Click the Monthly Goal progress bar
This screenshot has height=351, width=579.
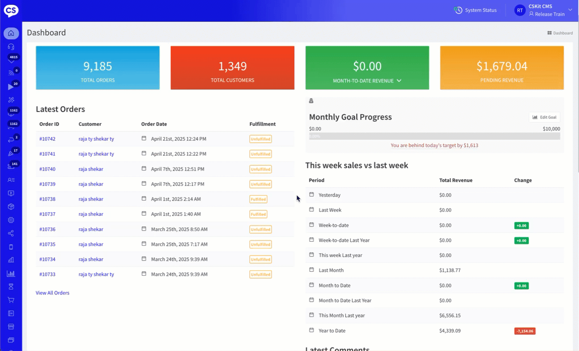coord(434,136)
